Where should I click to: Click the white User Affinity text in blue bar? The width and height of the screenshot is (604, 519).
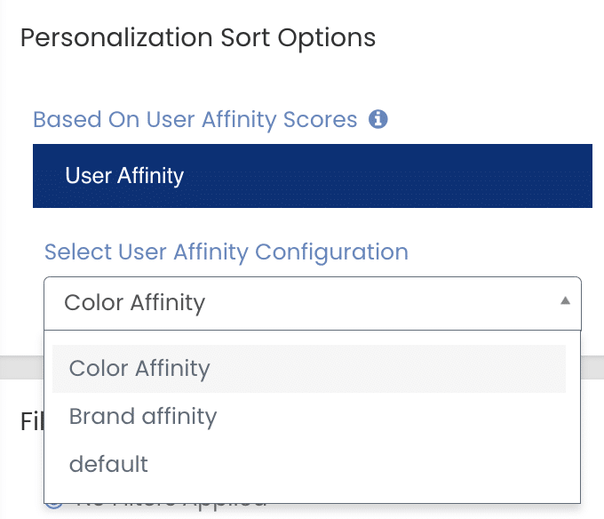124,176
